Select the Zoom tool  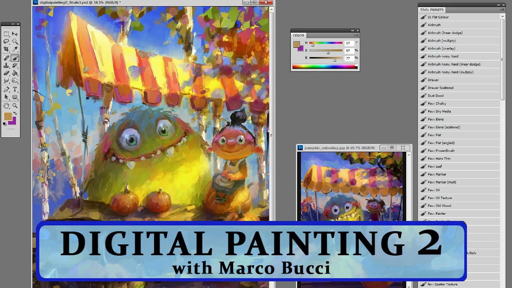[15, 106]
